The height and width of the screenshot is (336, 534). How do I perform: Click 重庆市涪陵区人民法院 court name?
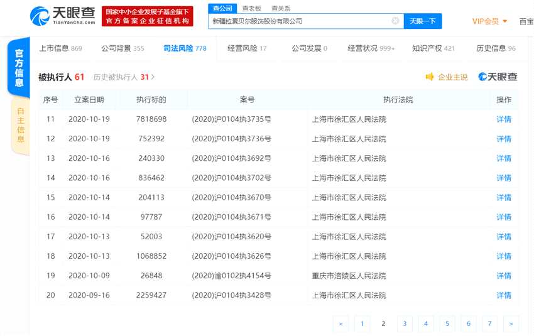(x=349, y=276)
